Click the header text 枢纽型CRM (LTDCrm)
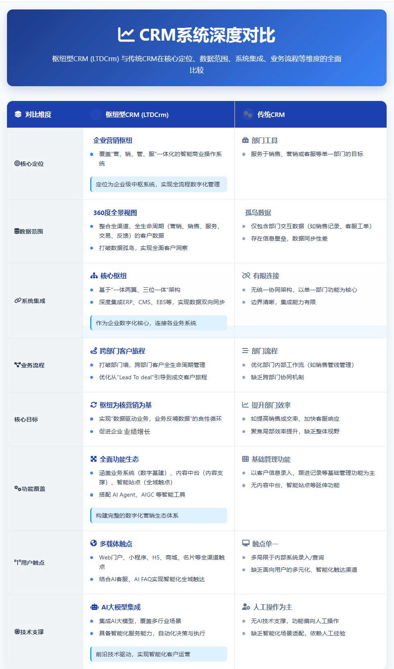 (x=137, y=115)
